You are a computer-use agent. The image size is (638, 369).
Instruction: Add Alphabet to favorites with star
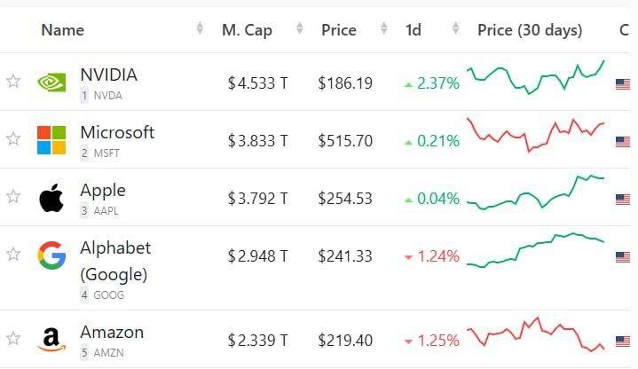(13, 255)
